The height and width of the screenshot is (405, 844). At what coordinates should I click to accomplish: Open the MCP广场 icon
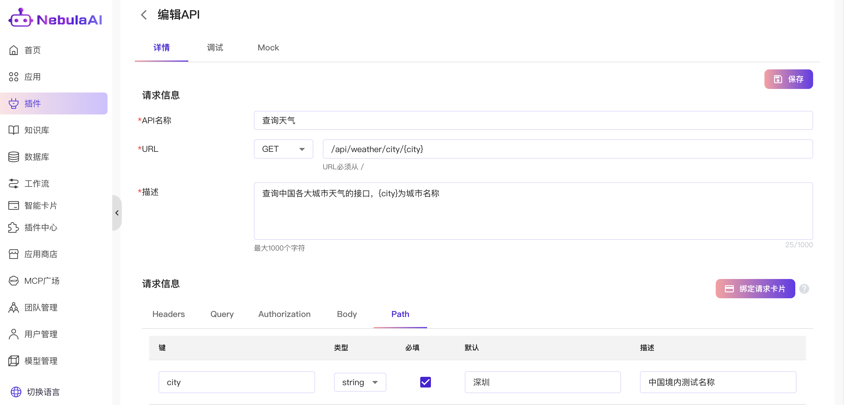pos(13,281)
